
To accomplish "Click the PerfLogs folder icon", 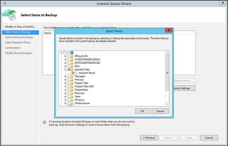I will tap(72, 80).
